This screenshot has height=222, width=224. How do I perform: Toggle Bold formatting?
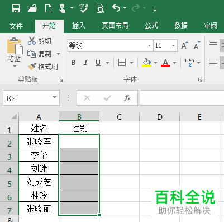(x=73, y=63)
